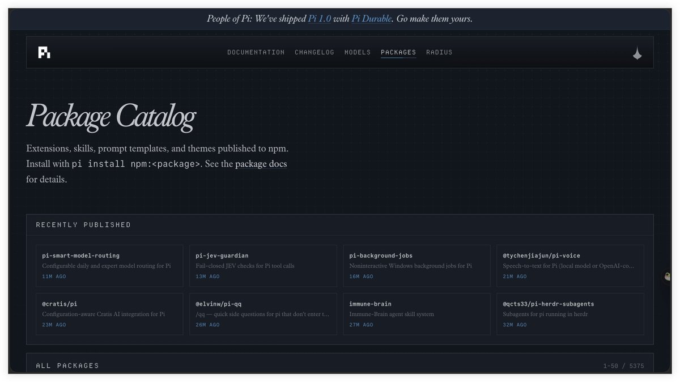Open the @qcts33/pi-herdr-subagents package card
680x382 pixels.
click(570, 314)
